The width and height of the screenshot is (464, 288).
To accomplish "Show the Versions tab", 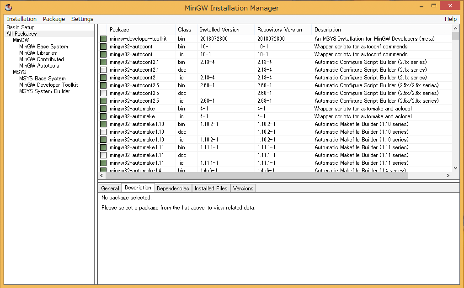I will pyautogui.click(x=243, y=189).
